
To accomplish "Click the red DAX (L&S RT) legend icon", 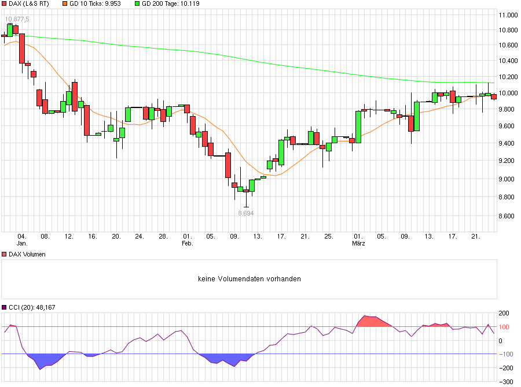I will click(5, 3).
